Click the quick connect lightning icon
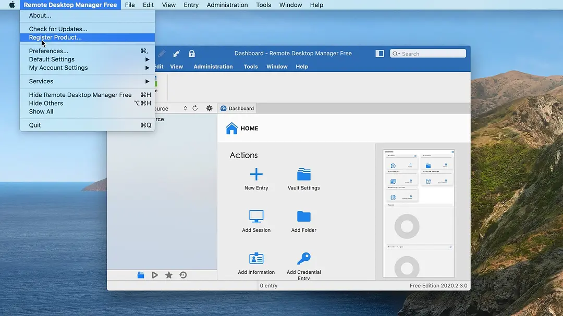This screenshot has height=316, width=563. tap(176, 54)
